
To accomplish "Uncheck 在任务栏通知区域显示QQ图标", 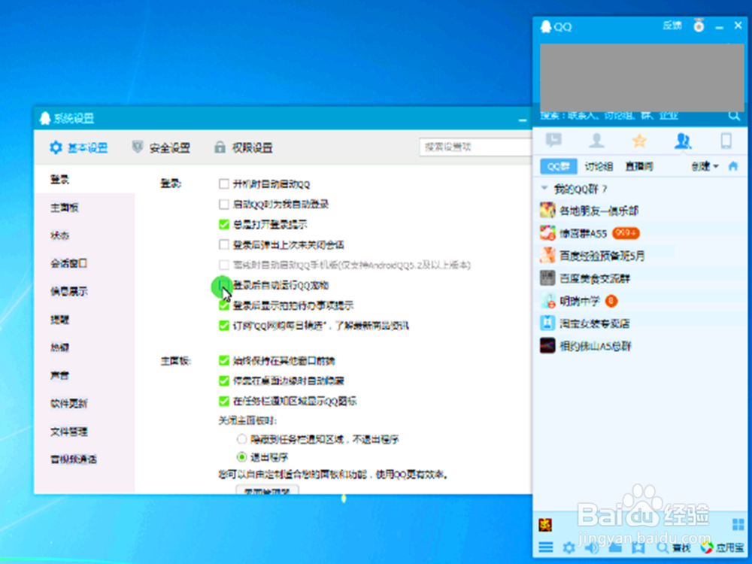I will [x=223, y=401].
